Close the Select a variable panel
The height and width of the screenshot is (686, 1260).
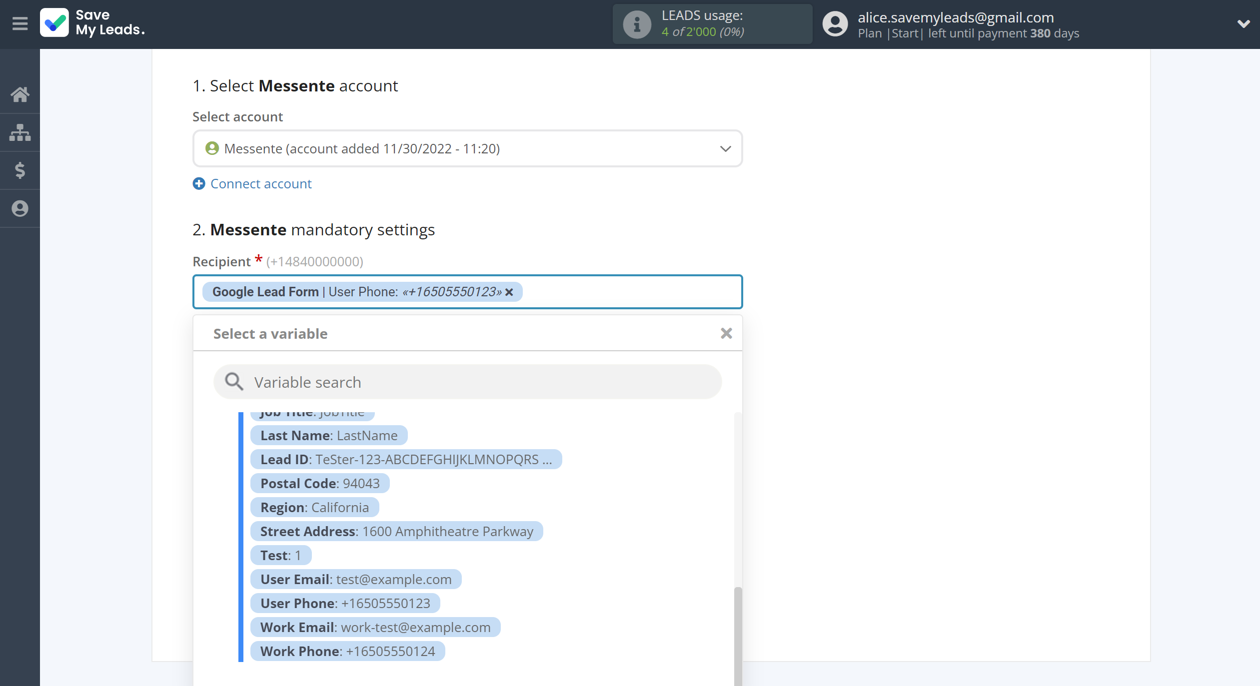click(726, 333)
